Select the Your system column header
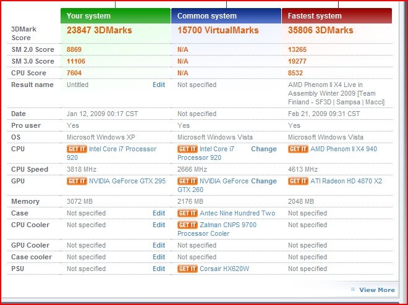The height and width of the screenshot is (305, 408). click(x=116, y=15)
